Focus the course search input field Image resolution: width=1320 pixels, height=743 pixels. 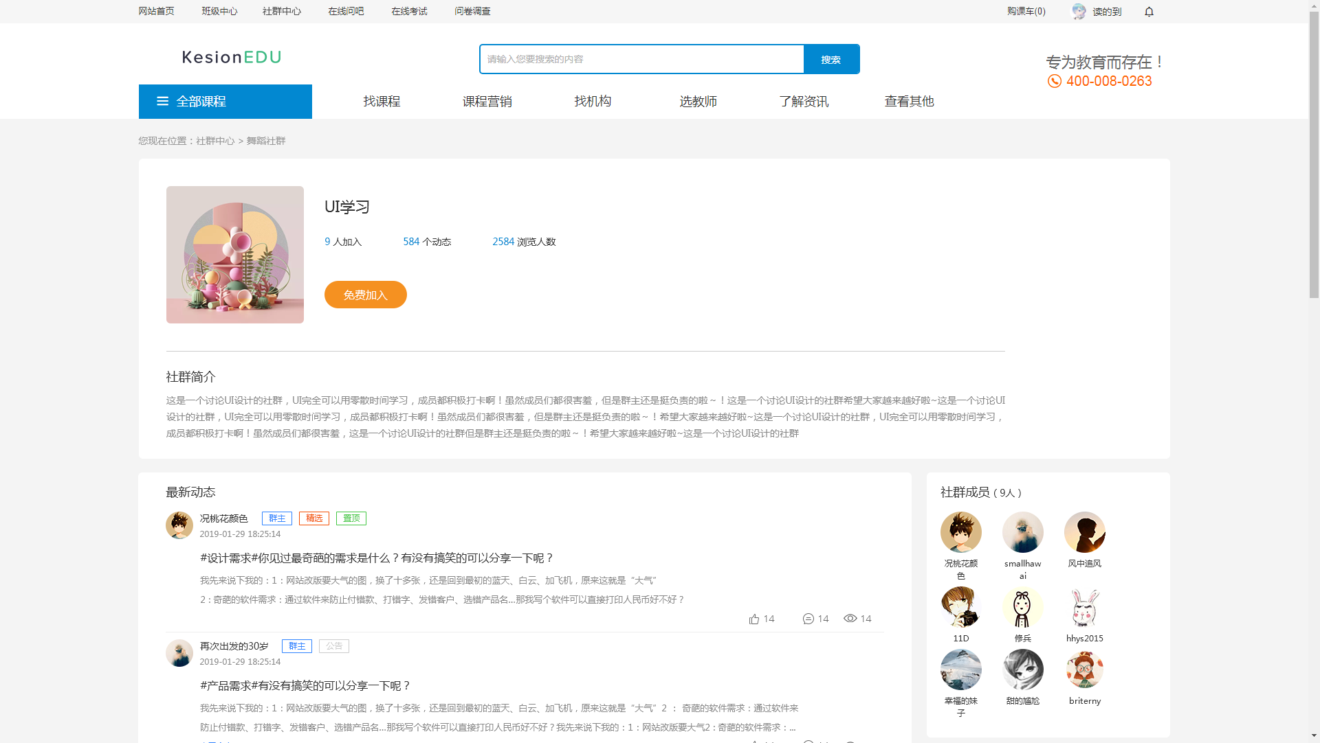point(641,60)
